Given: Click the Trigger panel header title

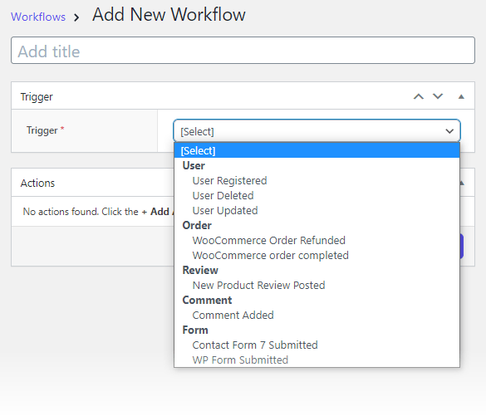Looking at the screenshot, I should pyautogui.click(x=37, y=96).
